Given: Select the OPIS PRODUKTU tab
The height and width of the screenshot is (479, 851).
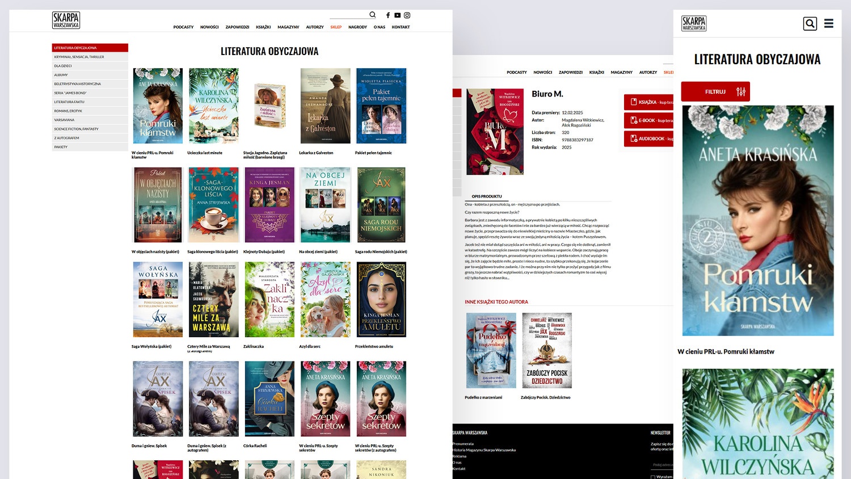Looking at the screenshot, I should point(487,196).
